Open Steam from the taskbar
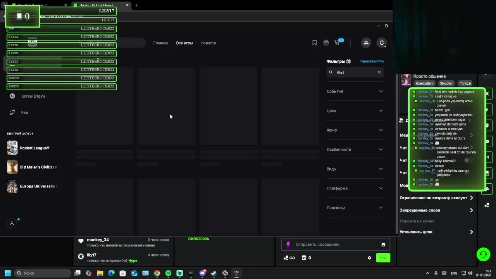This screenshot has height=279, width=496. pyautogui.click(x=214, y=273)
